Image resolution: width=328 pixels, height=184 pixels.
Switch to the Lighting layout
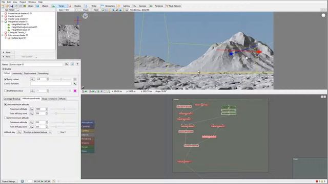(124, 6)
